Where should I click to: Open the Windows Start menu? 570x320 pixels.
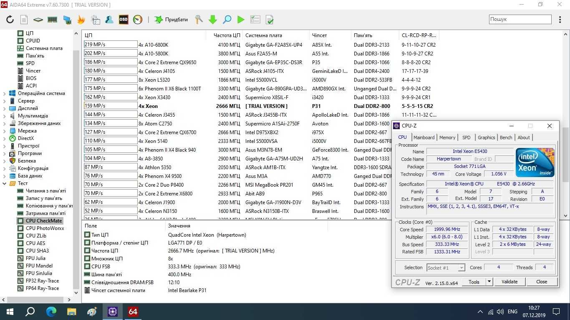coord(10,311)
